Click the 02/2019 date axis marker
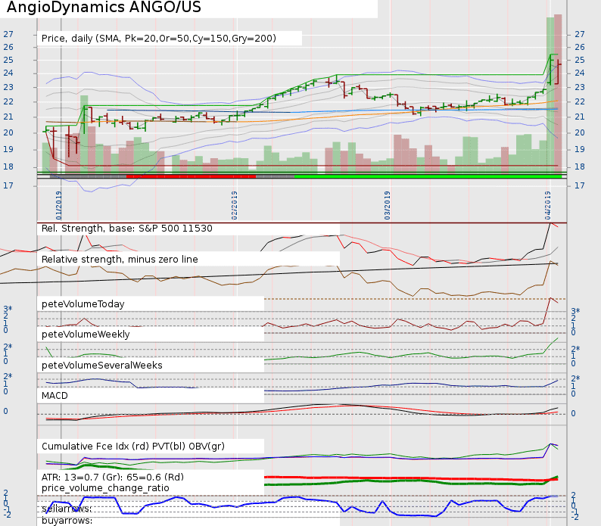Viewport: 601px width, 526px height. click(234, 206)
